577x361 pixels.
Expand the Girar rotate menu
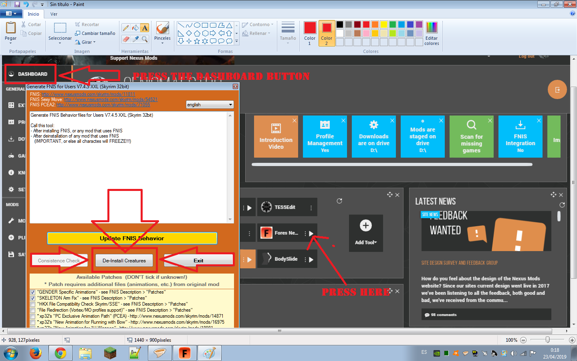click(85, 42)
